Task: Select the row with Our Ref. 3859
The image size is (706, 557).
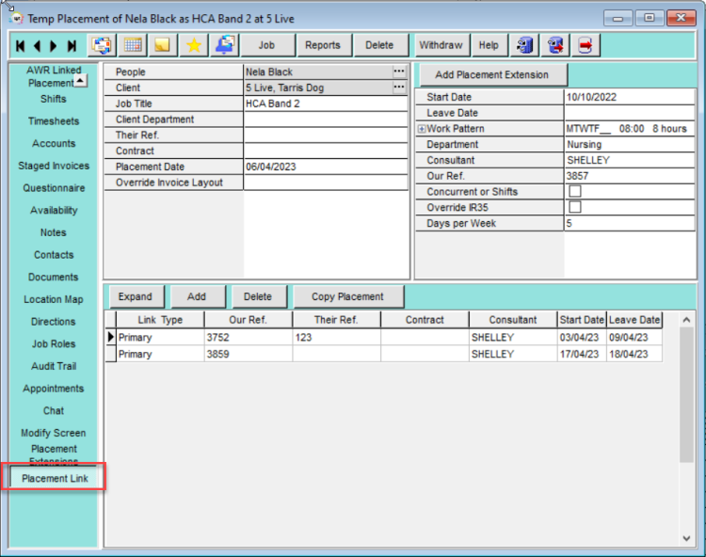Action: tap(384, 354)
